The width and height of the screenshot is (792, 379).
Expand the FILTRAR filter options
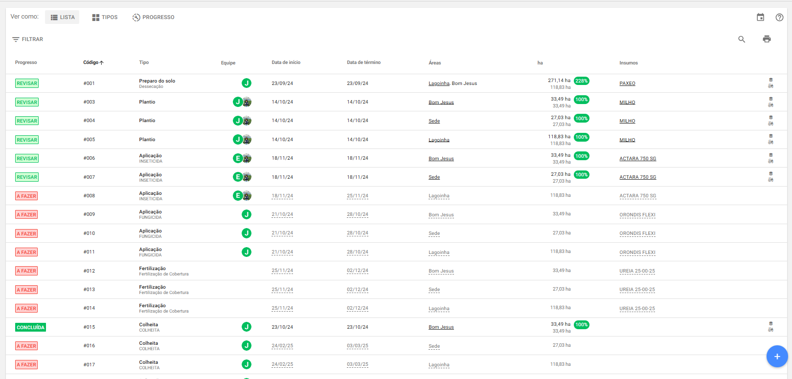(x=28, y=39)
